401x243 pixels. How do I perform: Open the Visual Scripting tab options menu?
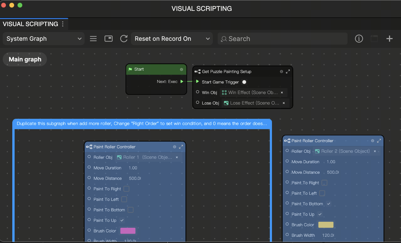63,24
